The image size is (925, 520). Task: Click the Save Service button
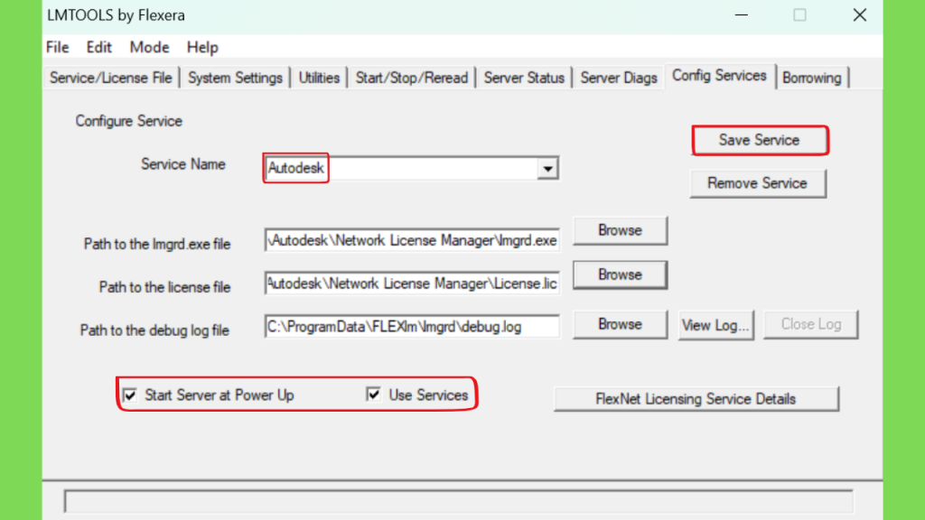[x=759, y=140]
